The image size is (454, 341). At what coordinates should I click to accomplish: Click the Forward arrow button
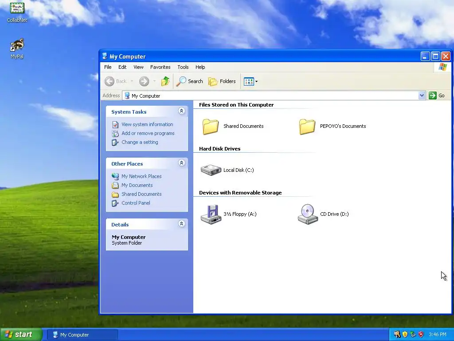point(144,81)
